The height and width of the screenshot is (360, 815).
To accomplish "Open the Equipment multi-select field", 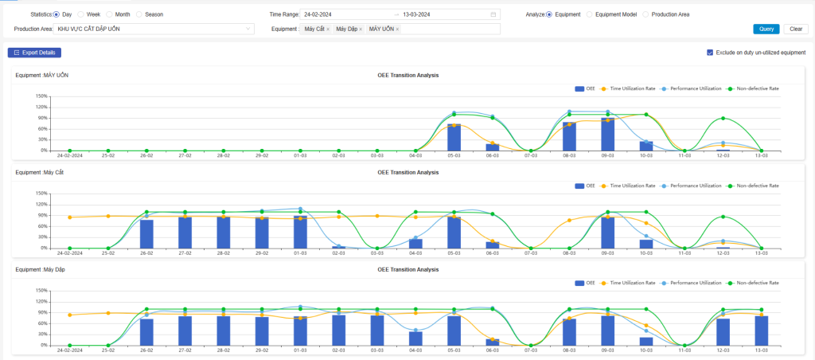I will coord(400,29).
